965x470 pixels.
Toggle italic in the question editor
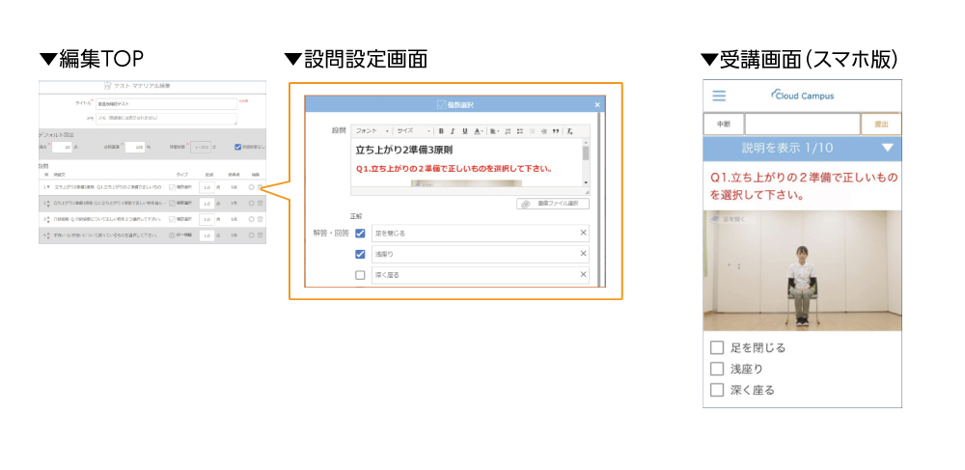(453, 131)
